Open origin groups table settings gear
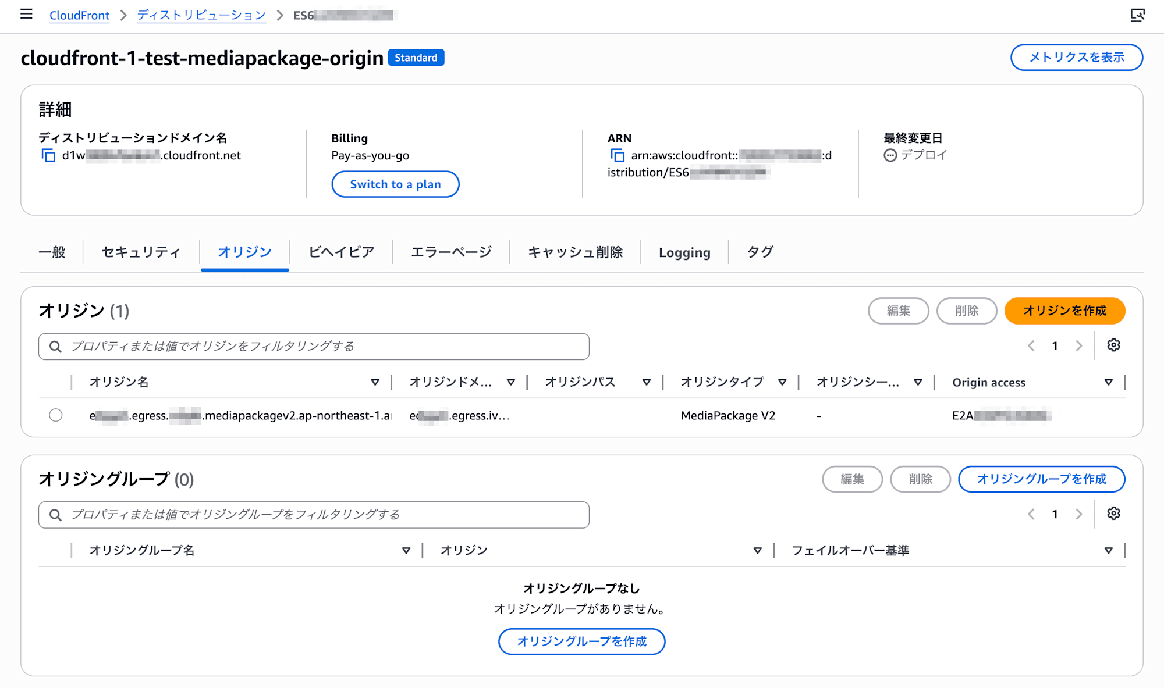 pyautogui.click(x=1113, y=514)
